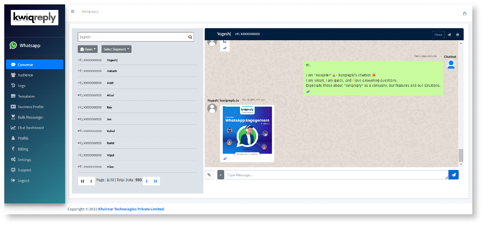
Task: Toggle the hamburger sidebar menu icon
Action: [x=73, y=11]
